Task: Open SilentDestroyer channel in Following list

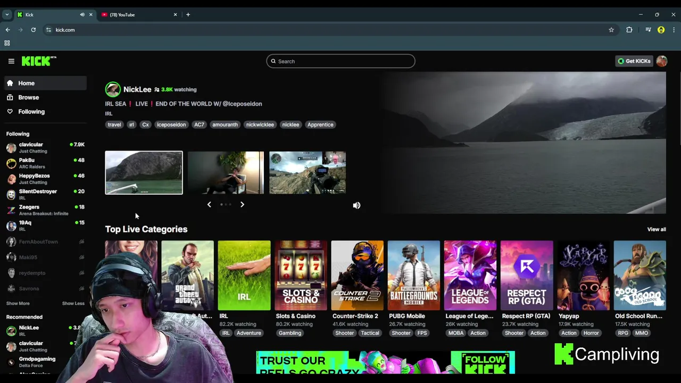Action: tap(46, 194)
